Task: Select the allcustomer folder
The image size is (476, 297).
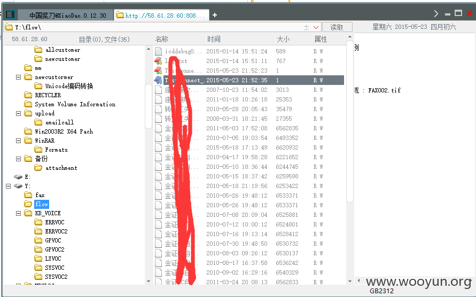Action: 63,50
